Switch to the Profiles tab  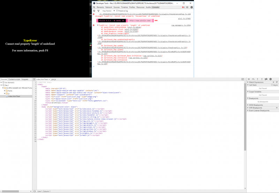point(132,7)
